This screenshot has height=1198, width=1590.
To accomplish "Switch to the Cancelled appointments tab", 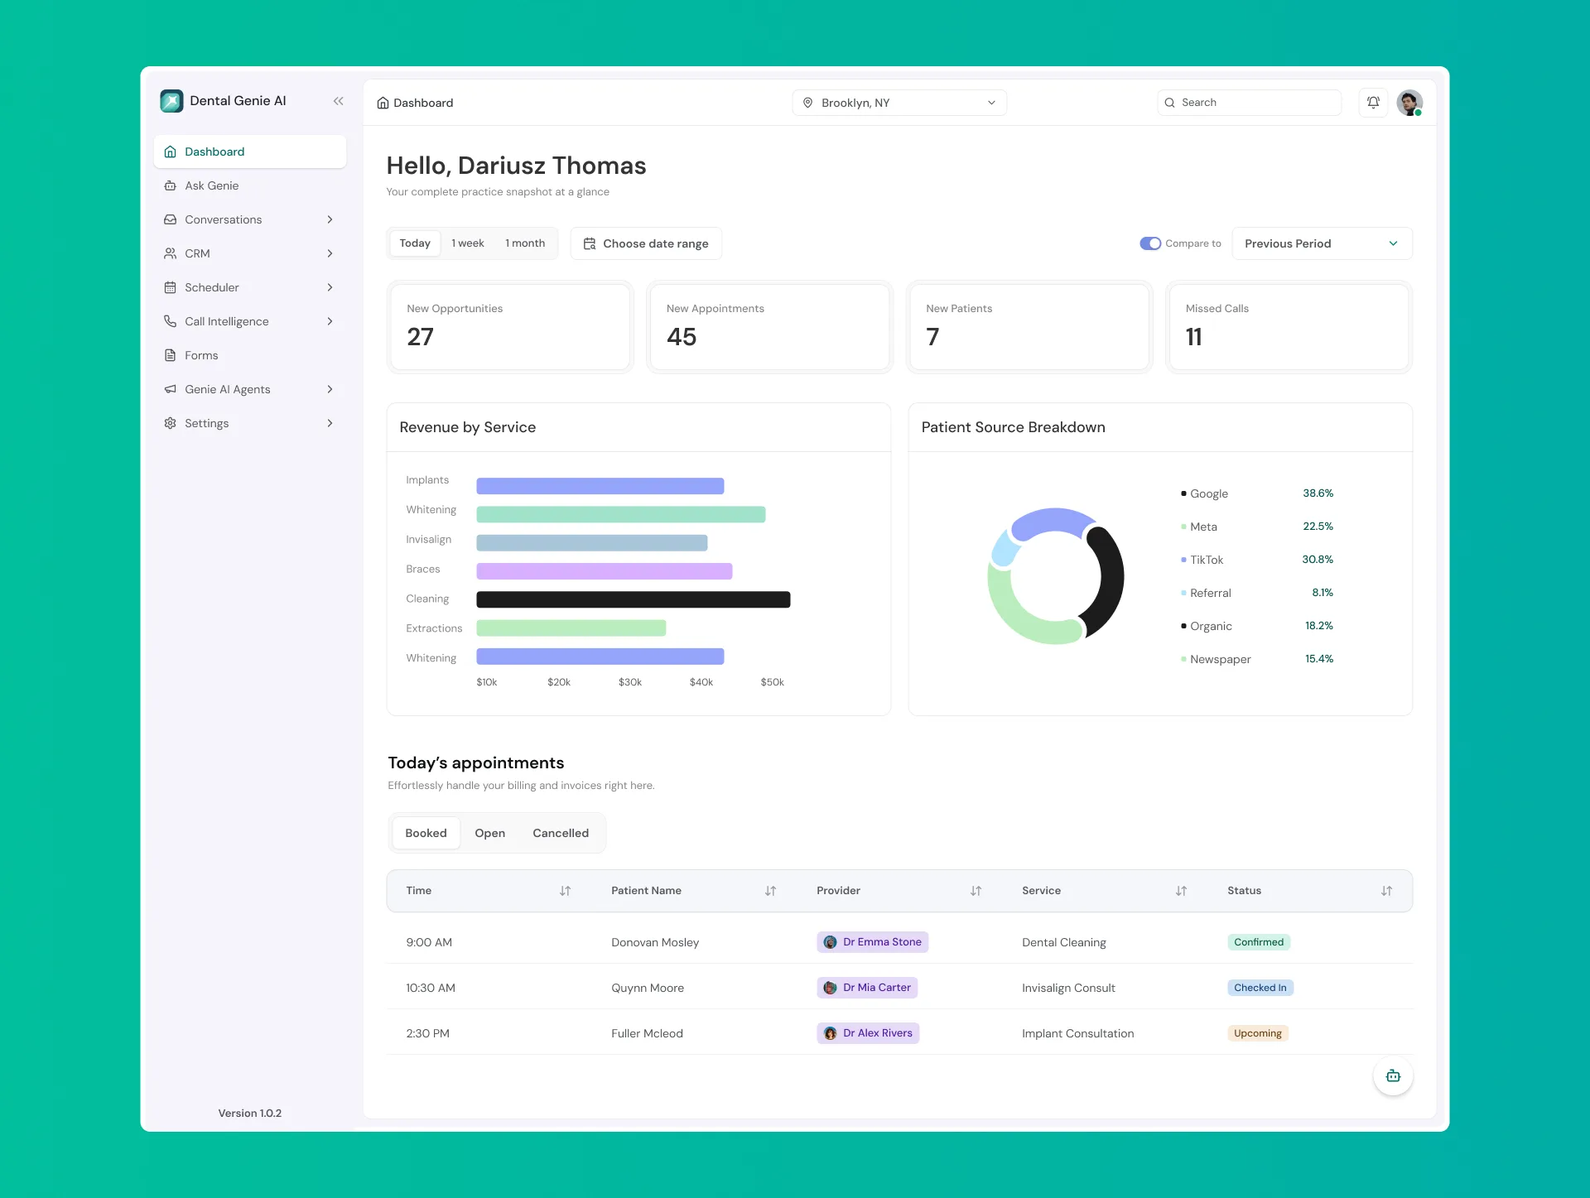I will (561, 833).
